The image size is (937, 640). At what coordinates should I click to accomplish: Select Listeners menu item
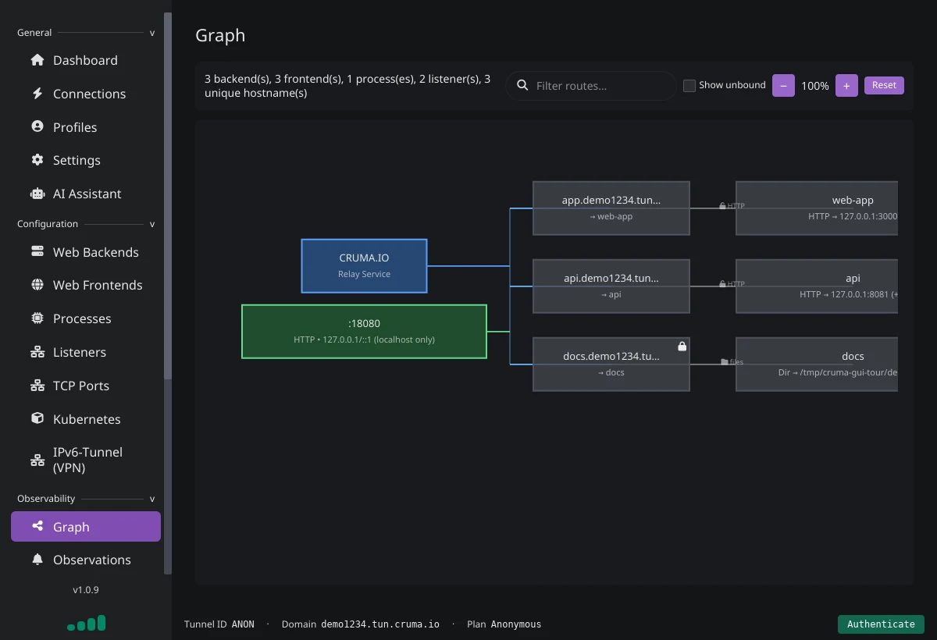[86, 352]
